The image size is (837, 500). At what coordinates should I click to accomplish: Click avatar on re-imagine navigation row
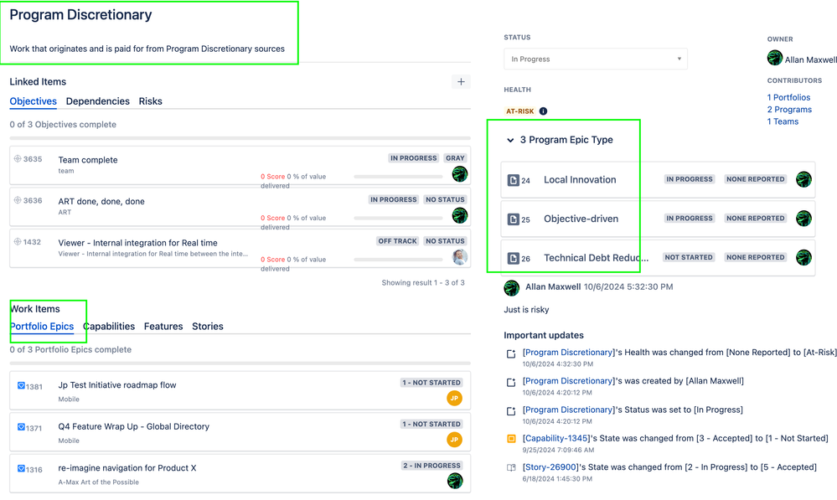pos(455,481)
